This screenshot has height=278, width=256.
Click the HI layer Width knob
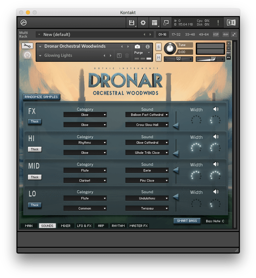click(196, 147)
